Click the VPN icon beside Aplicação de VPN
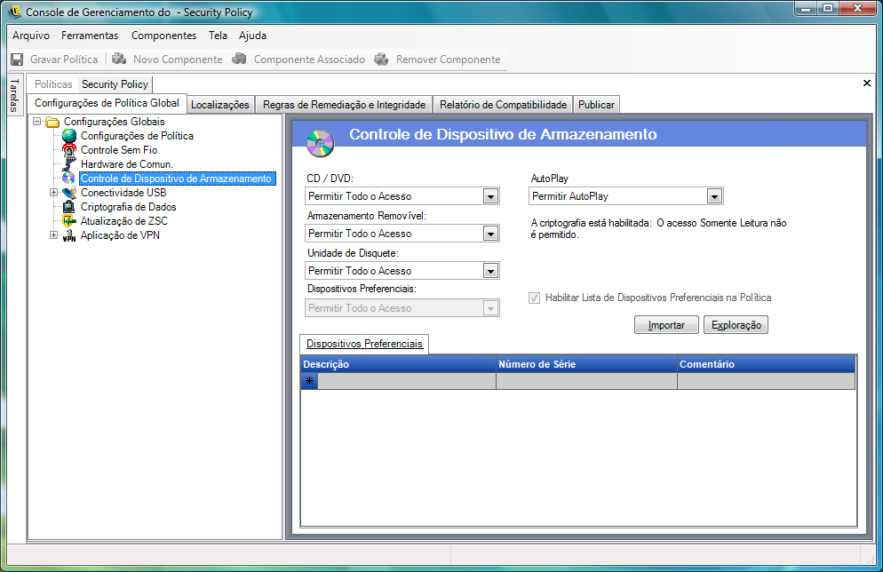The height and width of the screenshot is (572, 883). pyautogui.click(x=69, y=235)
